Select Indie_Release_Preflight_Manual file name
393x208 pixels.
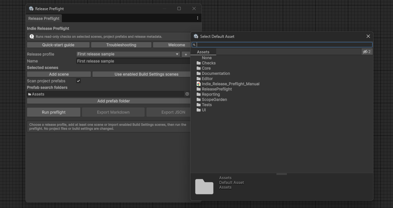click(231, 84)
